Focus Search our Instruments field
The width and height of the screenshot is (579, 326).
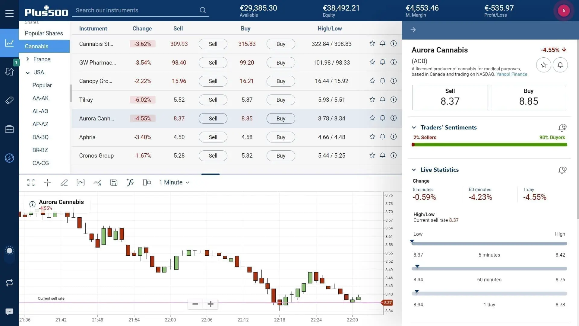point(136,10)
